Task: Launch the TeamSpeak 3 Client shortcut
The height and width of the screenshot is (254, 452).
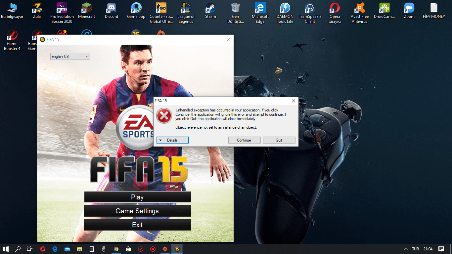Action: 310,13
